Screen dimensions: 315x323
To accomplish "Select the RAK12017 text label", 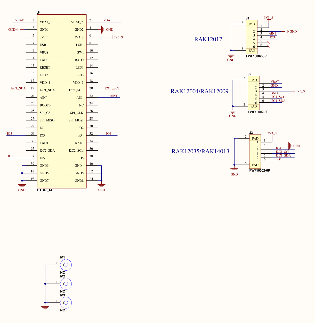I will click(x=208, y=39).
